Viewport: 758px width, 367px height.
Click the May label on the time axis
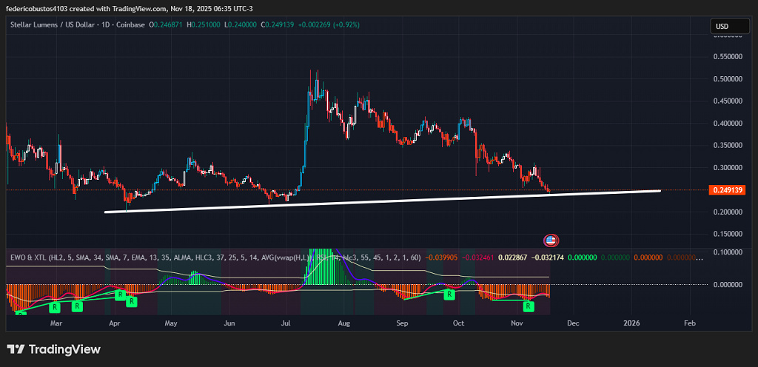171,323
